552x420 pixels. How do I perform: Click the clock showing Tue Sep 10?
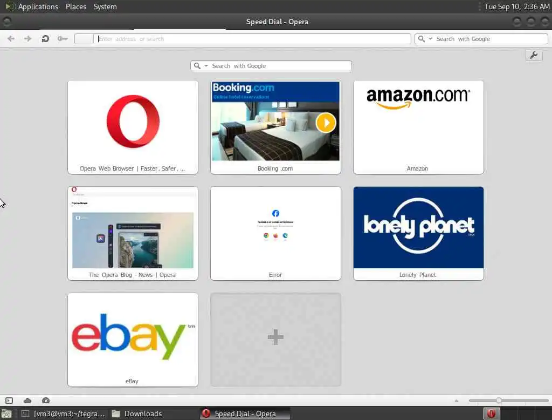(x=517, y=6)
